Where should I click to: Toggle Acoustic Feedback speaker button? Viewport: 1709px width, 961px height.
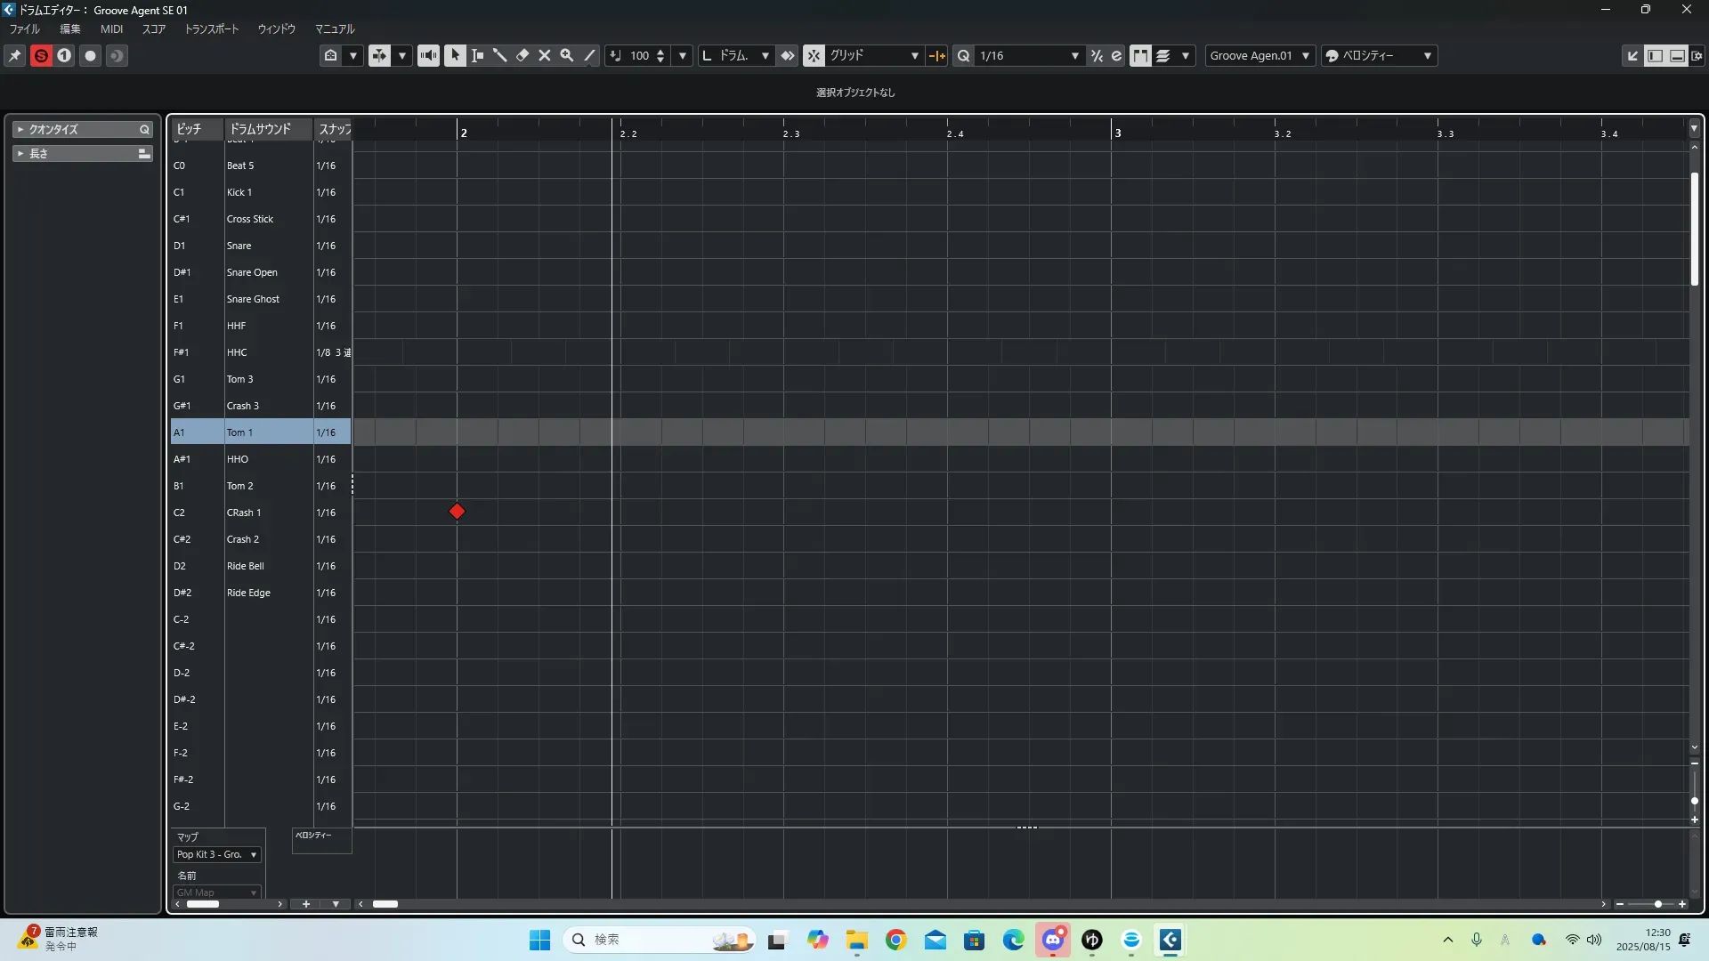coord(428,55)
